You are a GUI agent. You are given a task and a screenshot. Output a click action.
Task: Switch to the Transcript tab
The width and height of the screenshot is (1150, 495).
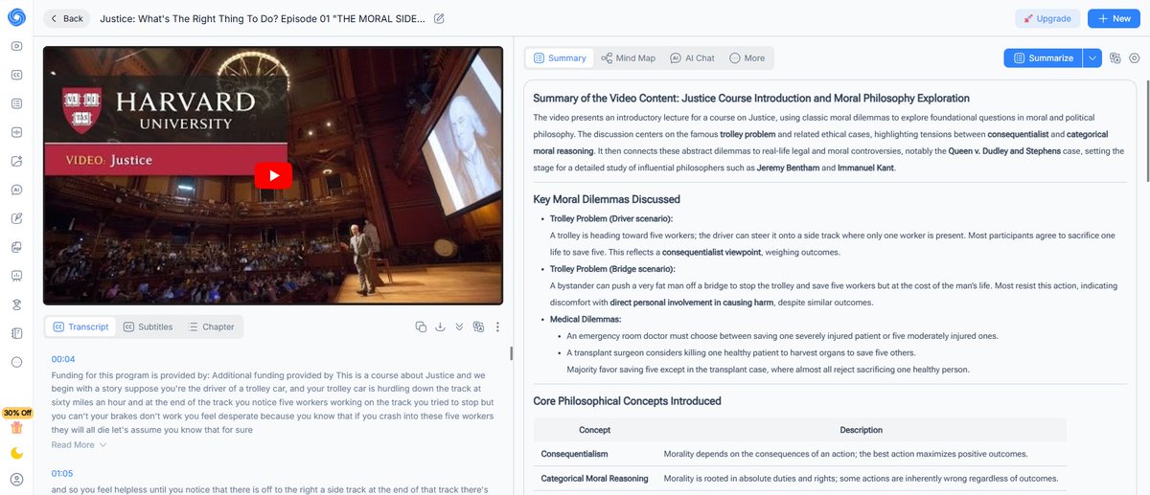click(80, 326)
